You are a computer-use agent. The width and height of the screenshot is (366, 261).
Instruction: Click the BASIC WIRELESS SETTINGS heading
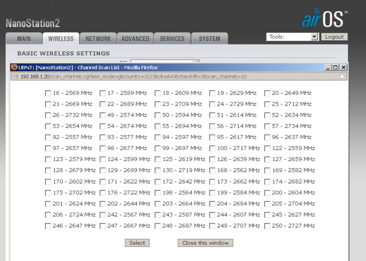pyautogui.click(x=63, y=53)
